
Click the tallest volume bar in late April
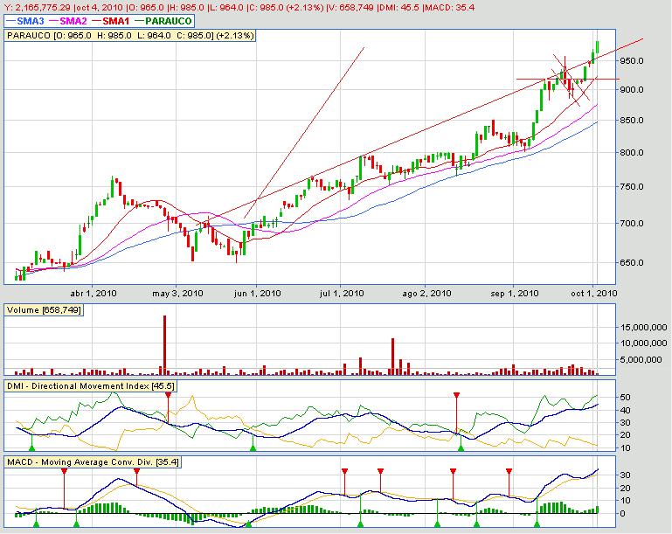click(164, 345)
